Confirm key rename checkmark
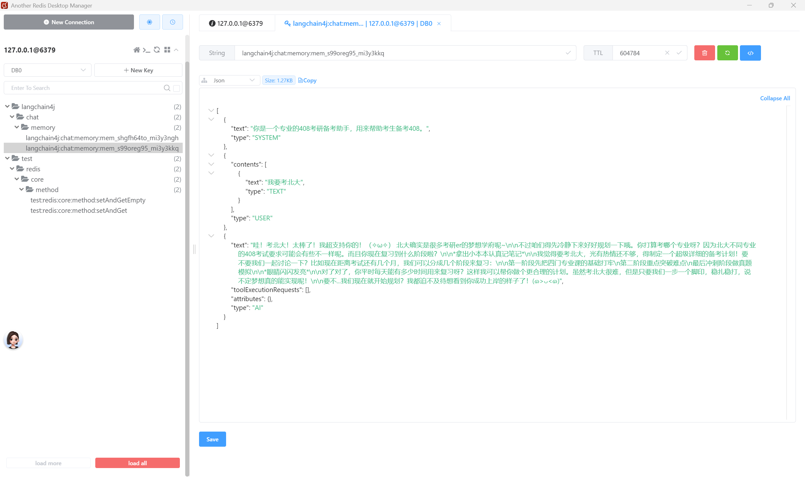This screenshot has height=480, width=805. pyautogui.click(x=568, y=53)
